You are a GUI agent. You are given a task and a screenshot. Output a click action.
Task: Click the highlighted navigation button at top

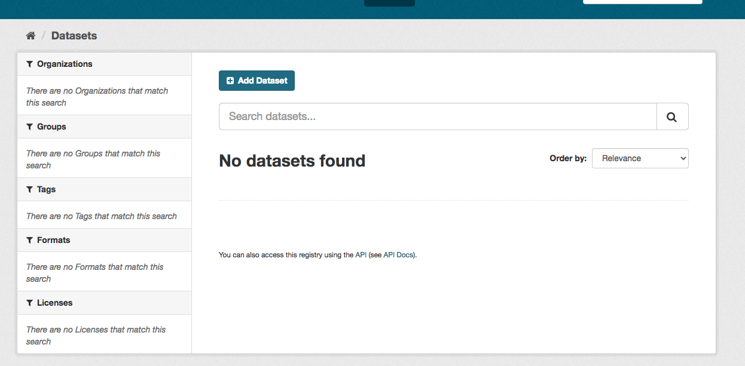click(389, 3)
